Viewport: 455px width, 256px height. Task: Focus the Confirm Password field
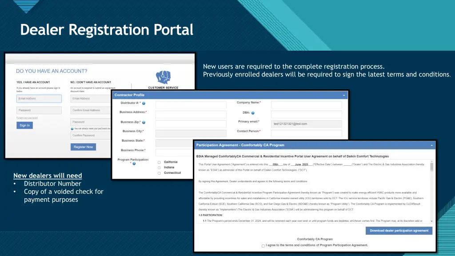coord(91,135)
